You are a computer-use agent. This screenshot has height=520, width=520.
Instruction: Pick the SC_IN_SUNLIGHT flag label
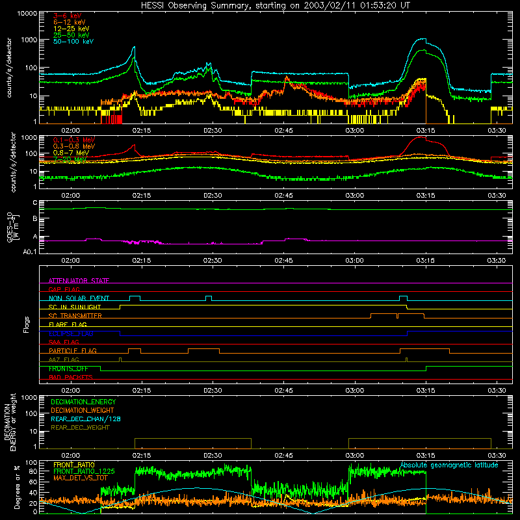(x=75, y=307)
